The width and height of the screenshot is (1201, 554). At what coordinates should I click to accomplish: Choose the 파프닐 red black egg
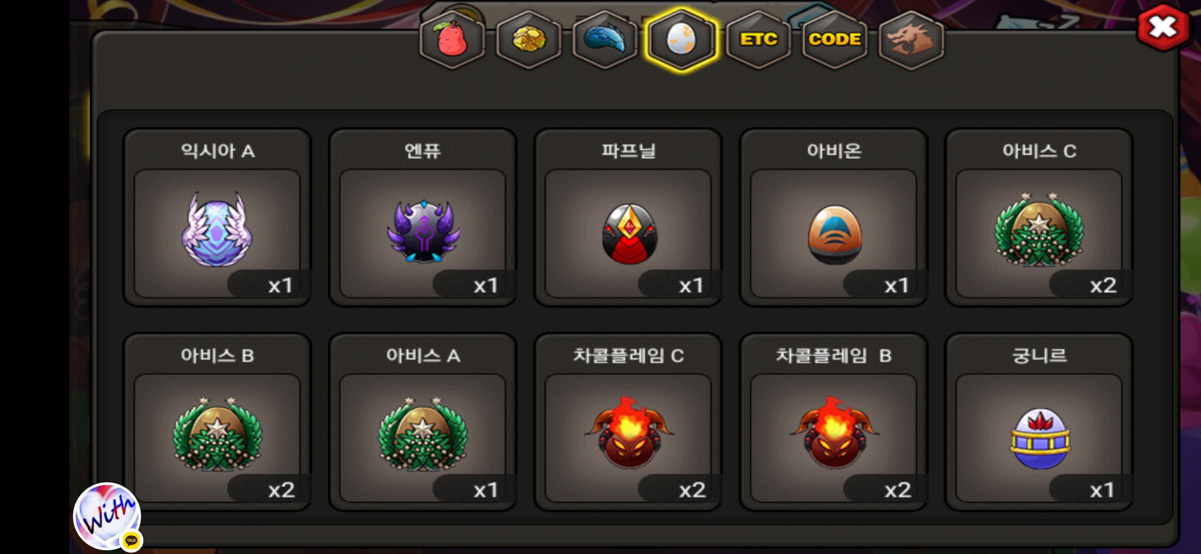[628, 217]
